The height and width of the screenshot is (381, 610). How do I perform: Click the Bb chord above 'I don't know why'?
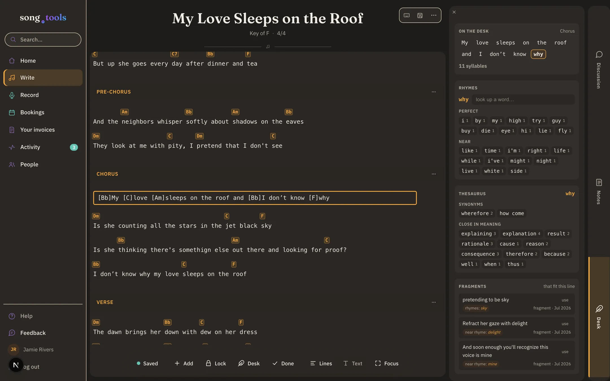tap(96, 264)
